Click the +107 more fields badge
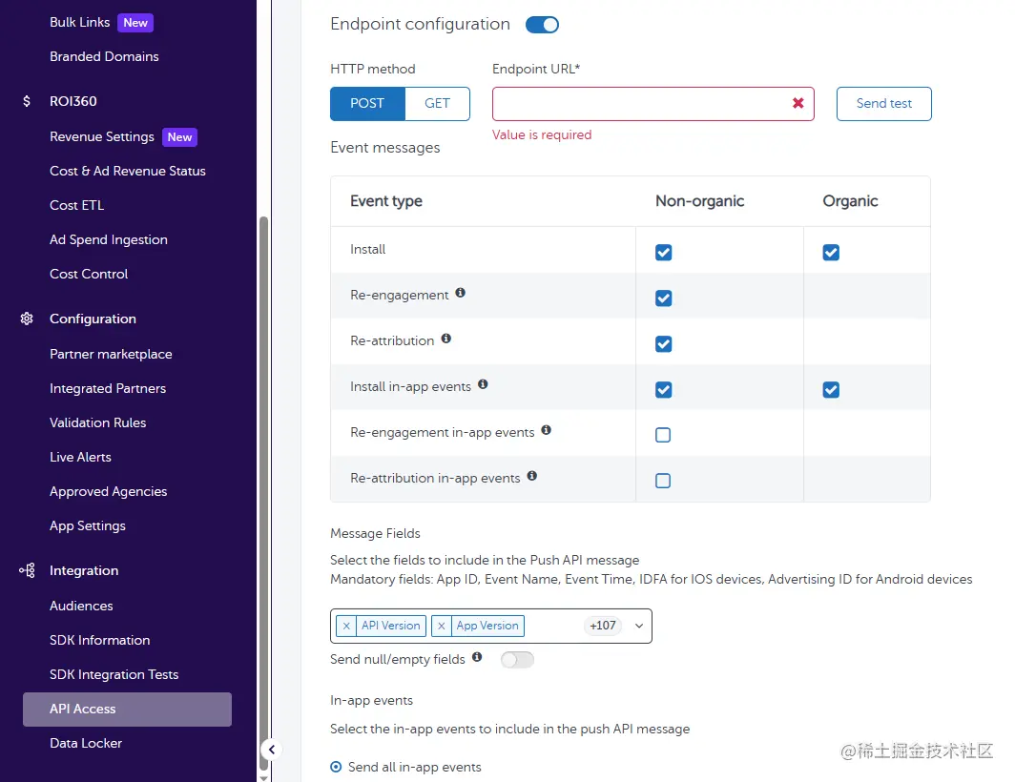This screenshot has width=1015, height=782. pos(603,626)
